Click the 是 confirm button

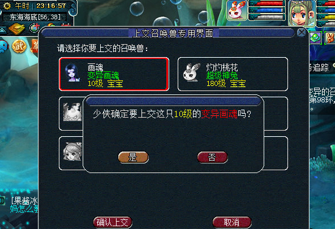(134, 158)
